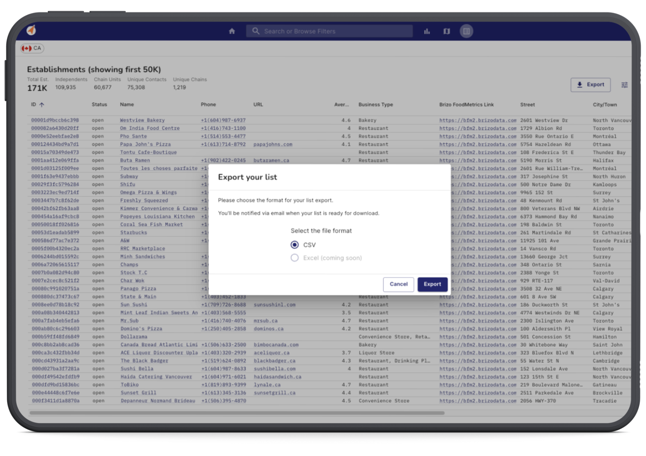Sort by the Name column header
The height and width of the screenshot is (456, 646).
[127, 104]
